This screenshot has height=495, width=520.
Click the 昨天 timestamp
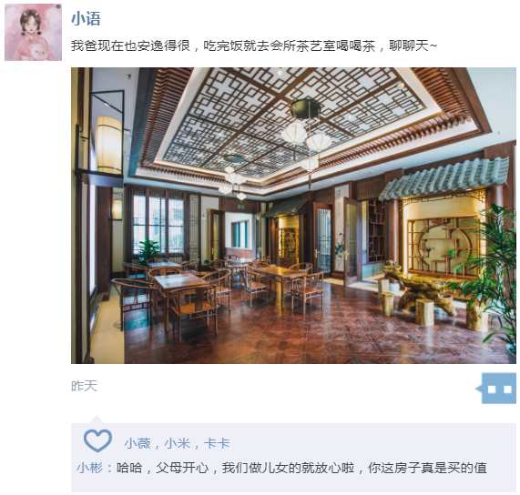[84, 386]
